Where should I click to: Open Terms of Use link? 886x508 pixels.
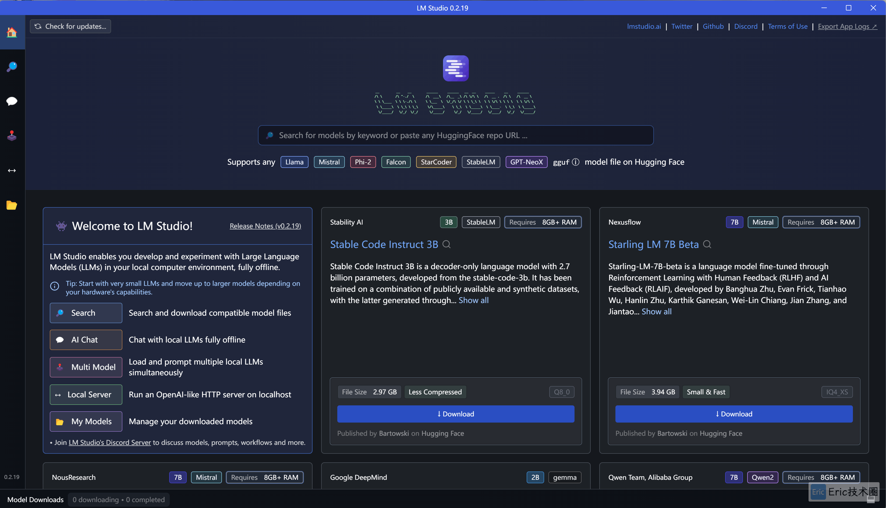[788, 26]
